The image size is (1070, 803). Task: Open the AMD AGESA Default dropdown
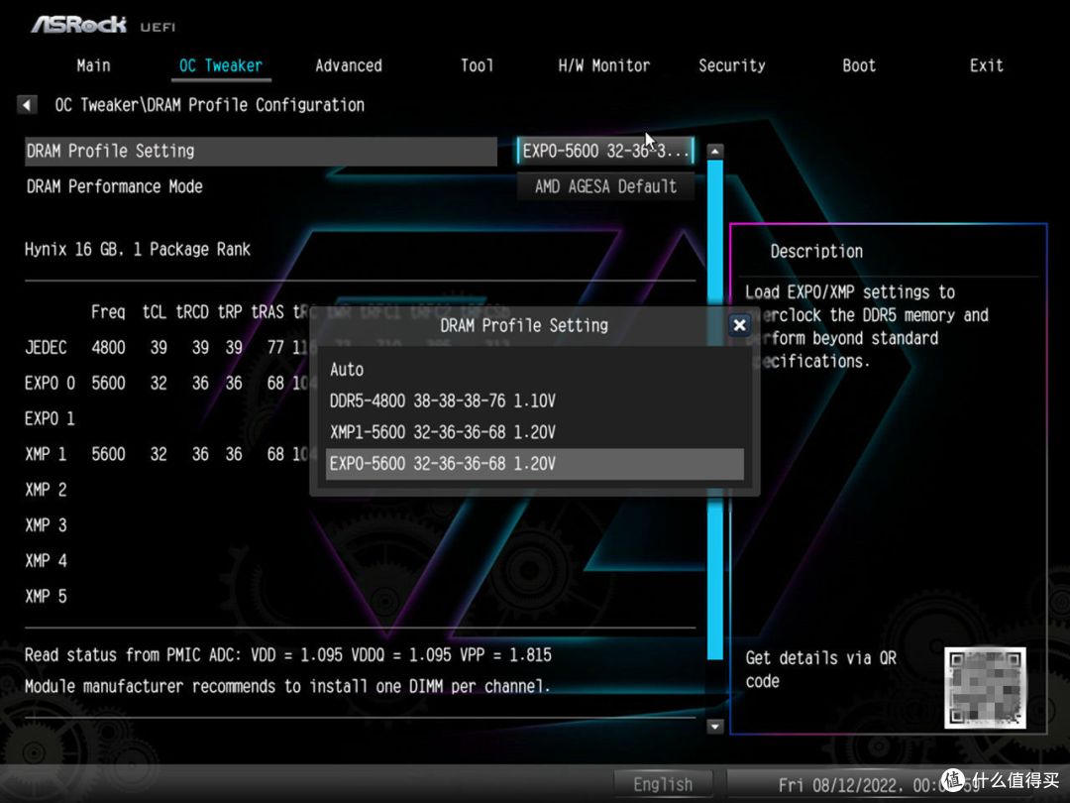[x=605, y=186]
